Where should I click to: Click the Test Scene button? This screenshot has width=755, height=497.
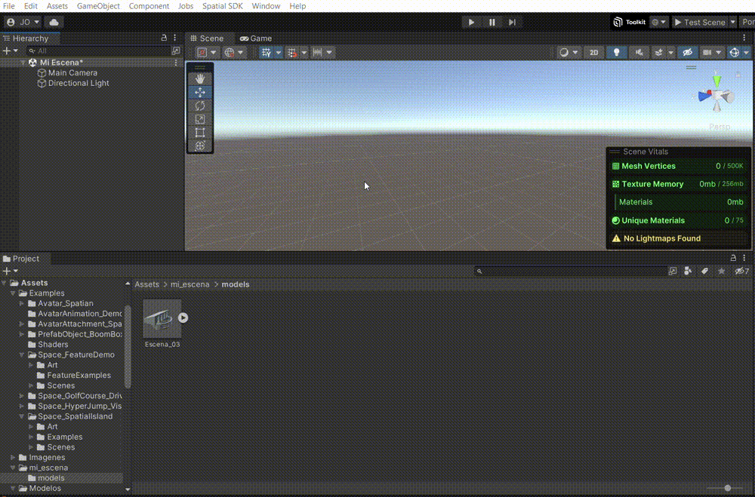699,23
